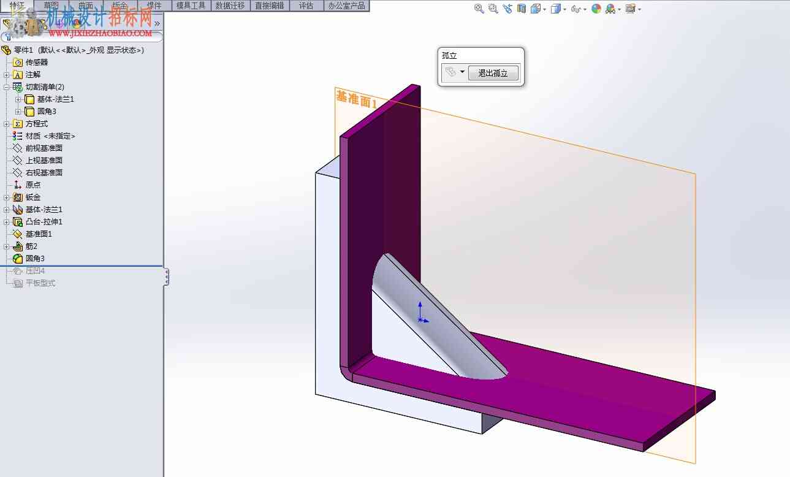
Task: Click the 原点 origin icon
Action: pyautogui.click(x=18, y=185)
